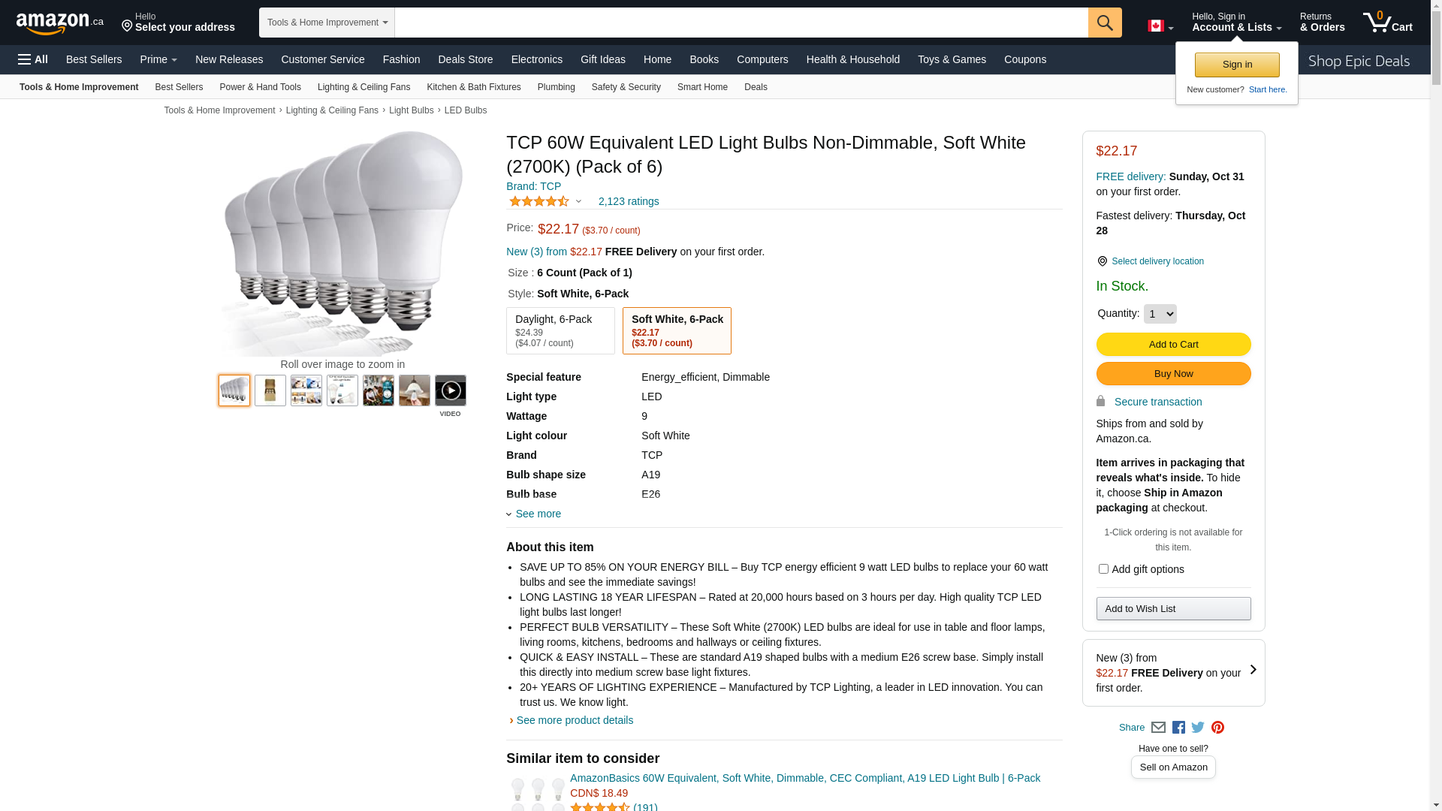Screen dimensions: 1442x811
Task: Click the search magnifier icon button
Action: coord(1104,23)
